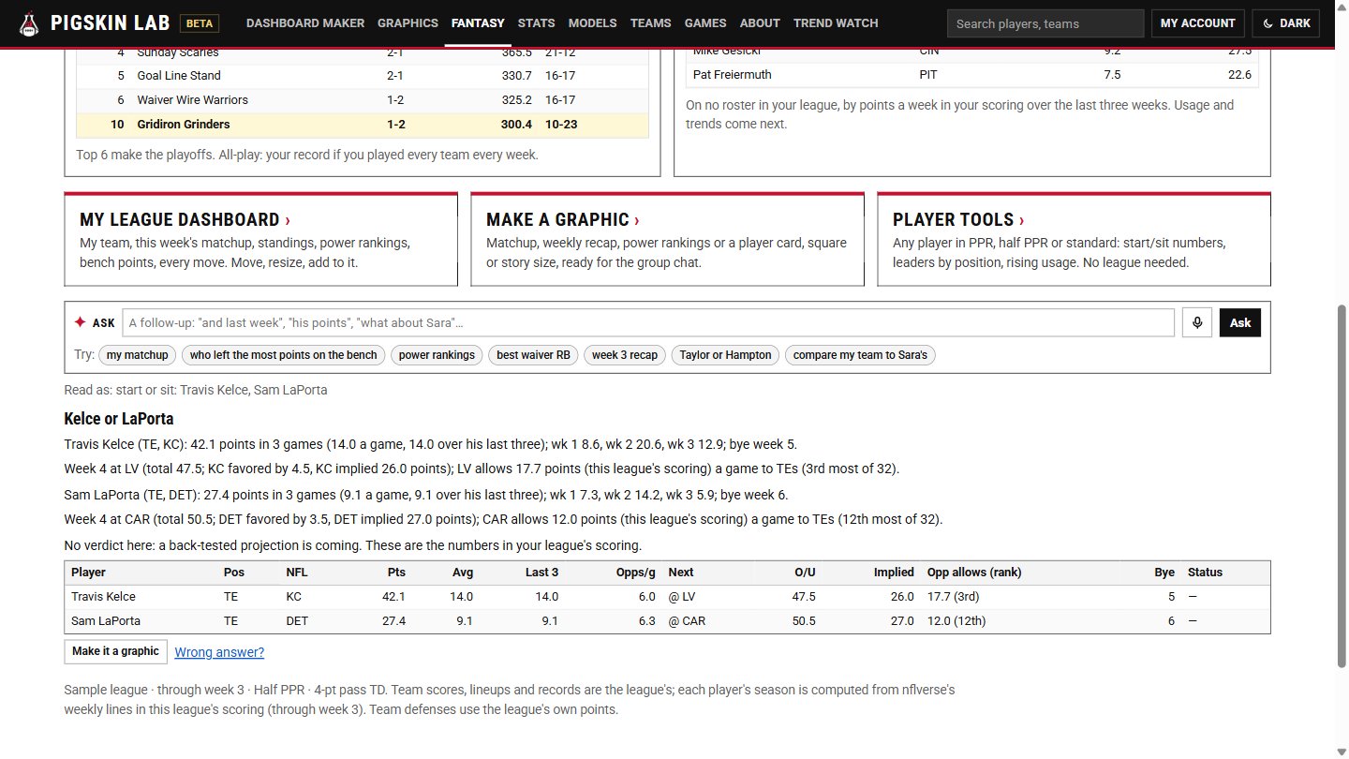1349x759 pixels.
Task: Sort table by the Pts column header
Action: point(396,573)
